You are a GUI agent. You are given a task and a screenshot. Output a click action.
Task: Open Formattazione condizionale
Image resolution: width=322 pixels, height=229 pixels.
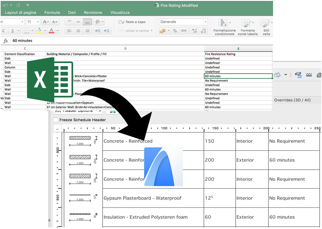pyautogui.click(x=224, y=27)
